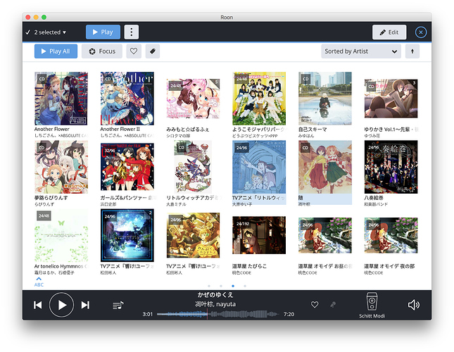454x352 pixels.
Task: Click the 'Another Flower' album title
Action: pyautogui.click(x=52, y=129)
